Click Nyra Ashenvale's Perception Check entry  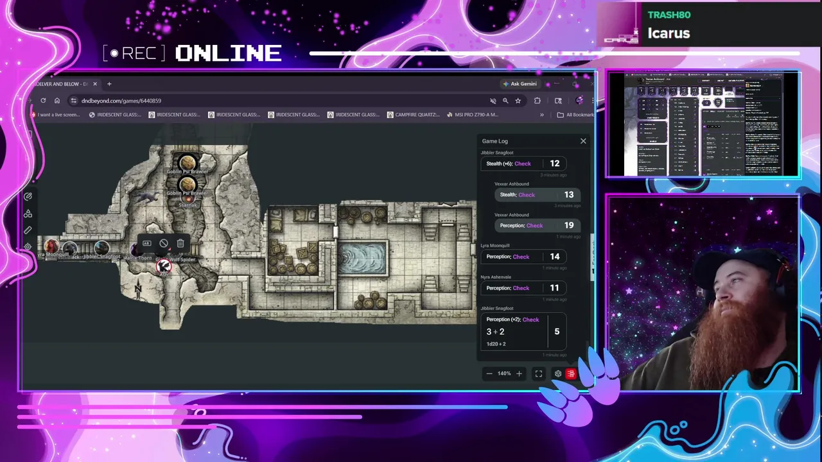point(523,288)
